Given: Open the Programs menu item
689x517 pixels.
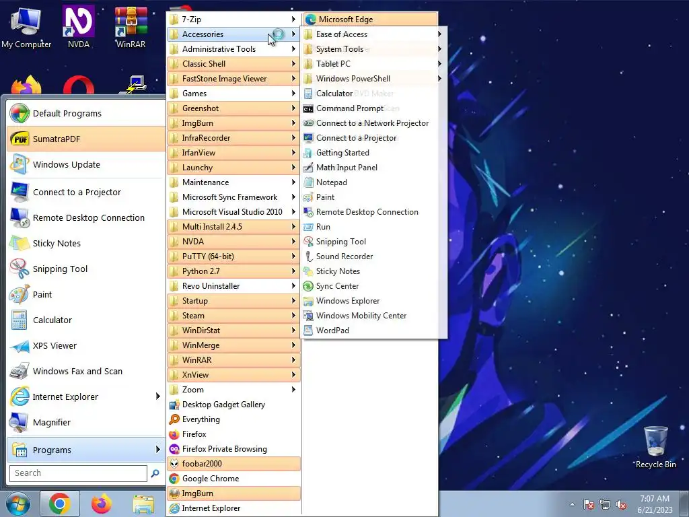Looking at the screenshot, I should tap(86, 449).
